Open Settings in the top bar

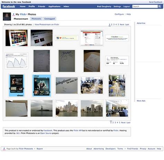tap(117, 7)
